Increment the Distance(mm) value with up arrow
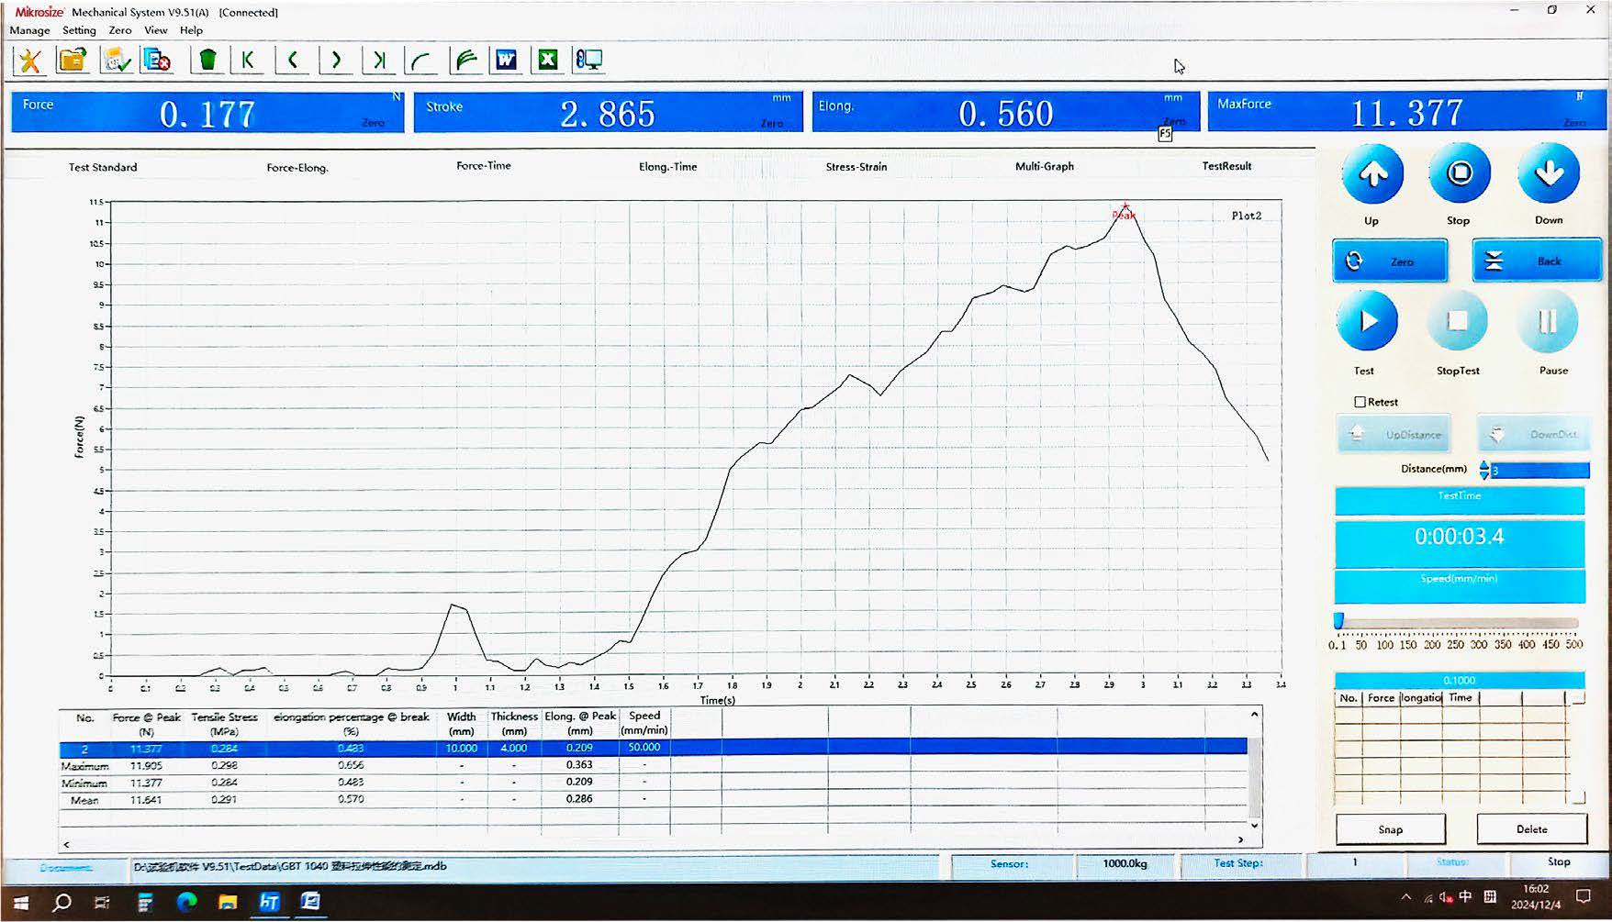The height and width of the screenshot is (922, 1612). coord(1483,465)
